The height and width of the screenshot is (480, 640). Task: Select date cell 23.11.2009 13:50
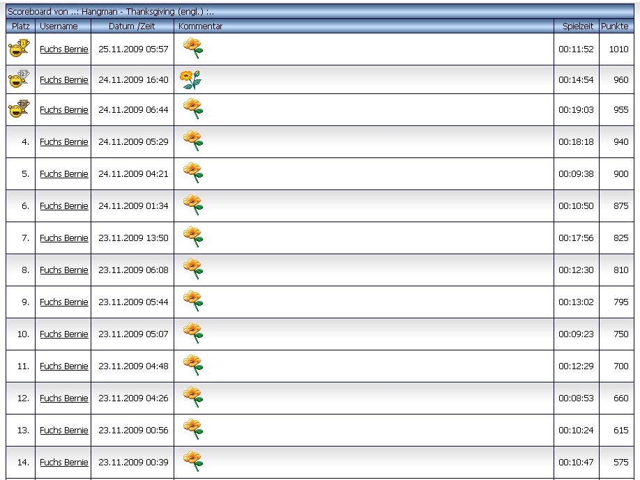tap(133, 238)
